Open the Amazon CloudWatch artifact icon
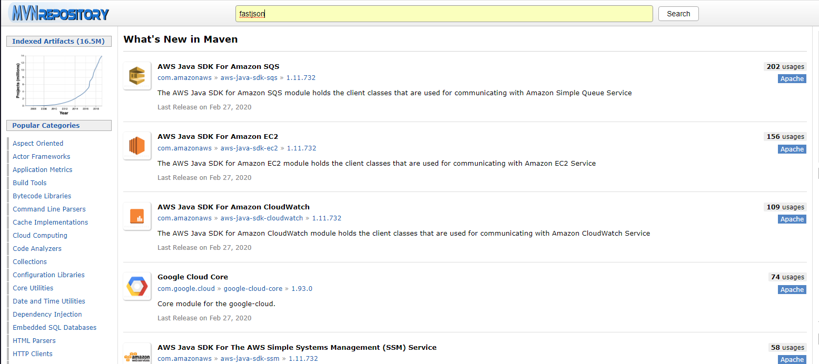The image size is (819, 364). tap(137, 216)
